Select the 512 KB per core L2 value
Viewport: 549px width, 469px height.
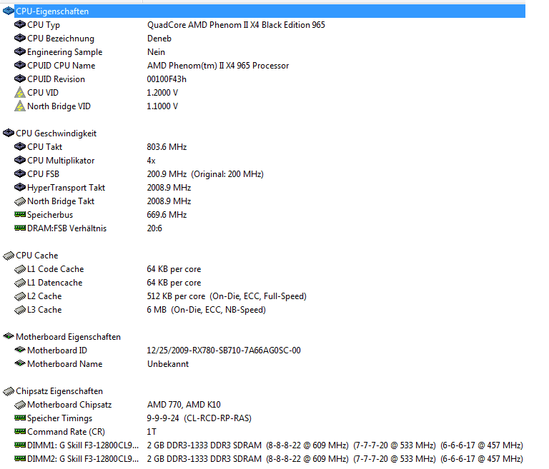pos(227,296)
